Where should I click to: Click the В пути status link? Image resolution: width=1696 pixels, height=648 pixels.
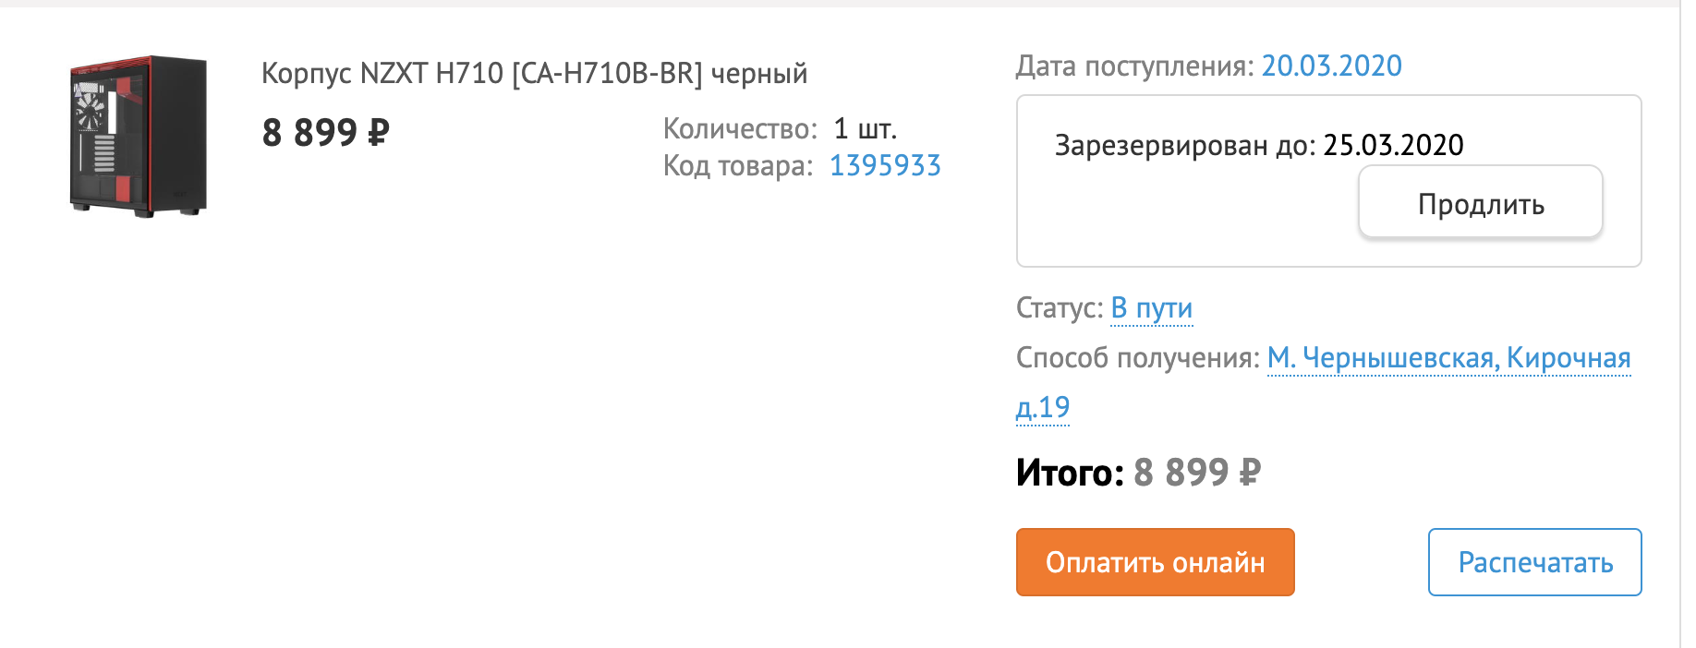click(1151, 307)
